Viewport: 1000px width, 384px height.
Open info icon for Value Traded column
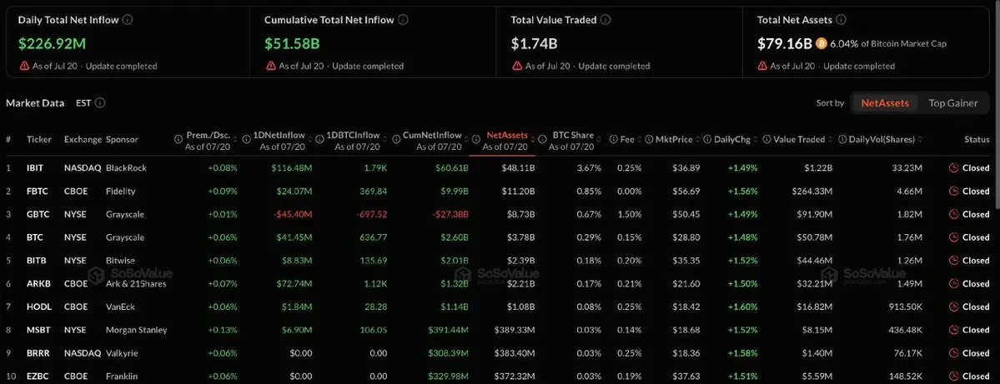(766, 139)
